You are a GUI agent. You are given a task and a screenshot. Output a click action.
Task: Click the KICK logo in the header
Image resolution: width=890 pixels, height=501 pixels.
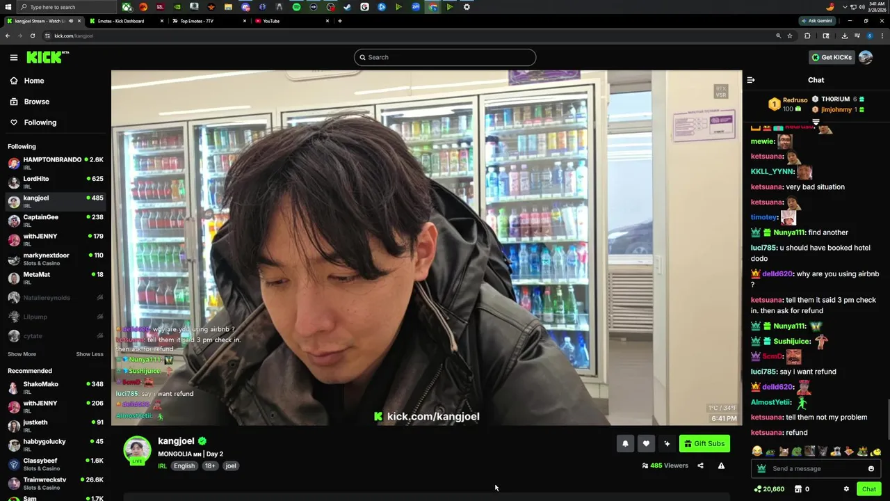47,57
